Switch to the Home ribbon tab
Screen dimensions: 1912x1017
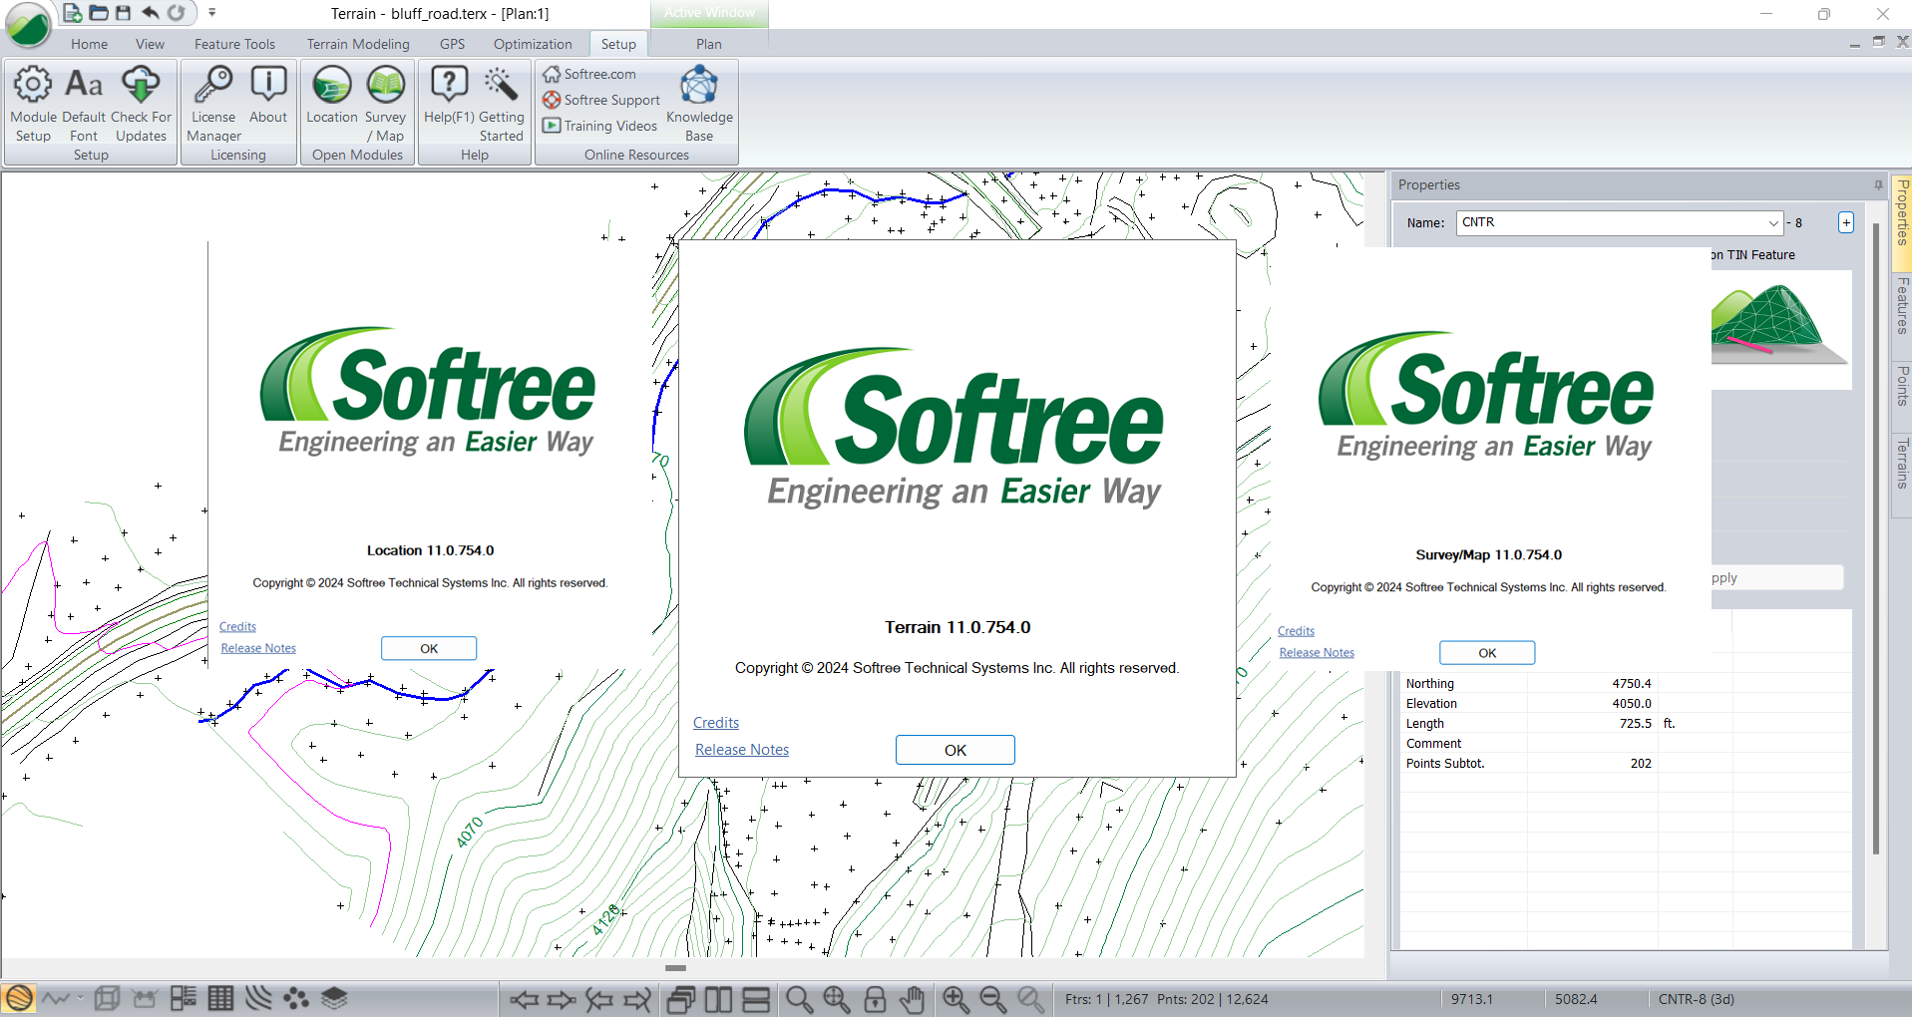(89, 44)
